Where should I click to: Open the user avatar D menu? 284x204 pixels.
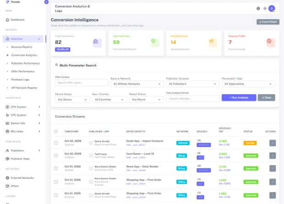(272, 9)
